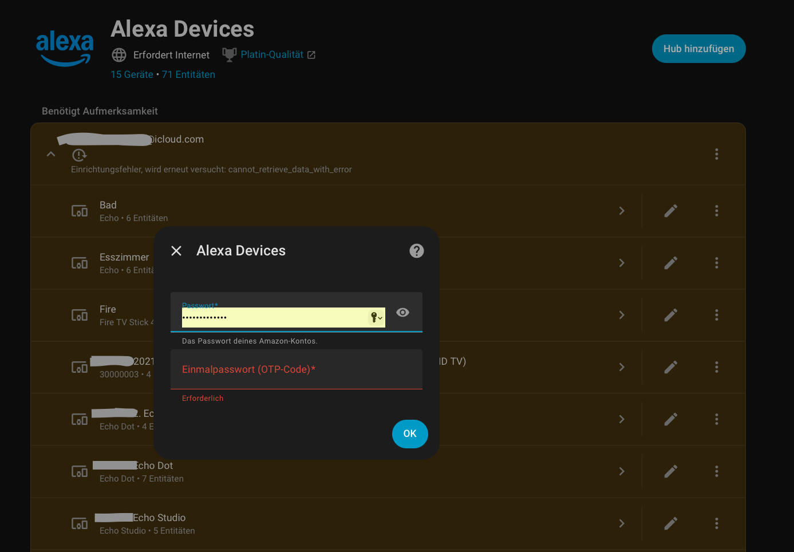Click the Einrichtungsfehler error message text
The width and height of the screenshot is (794, 552).
[x=211, y=169]
